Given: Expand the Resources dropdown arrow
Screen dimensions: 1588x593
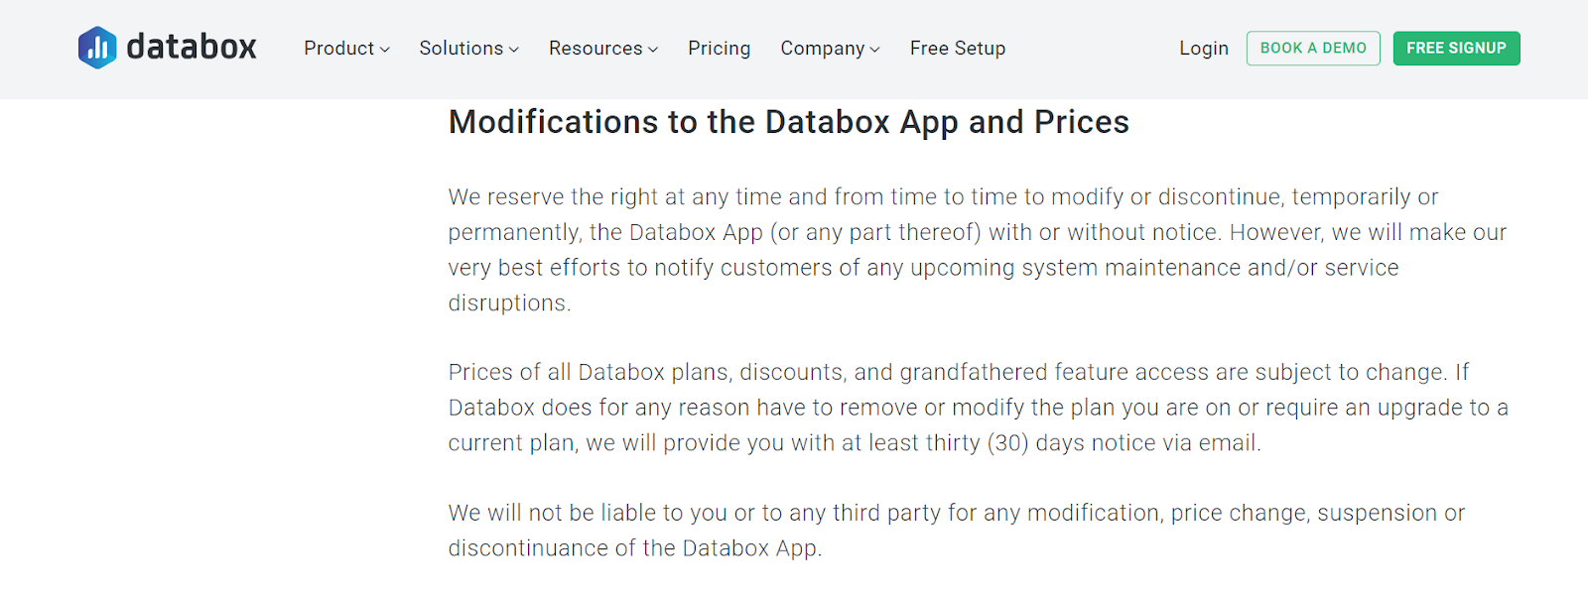Looking at the screenshot, I should (x=653, y=50).
